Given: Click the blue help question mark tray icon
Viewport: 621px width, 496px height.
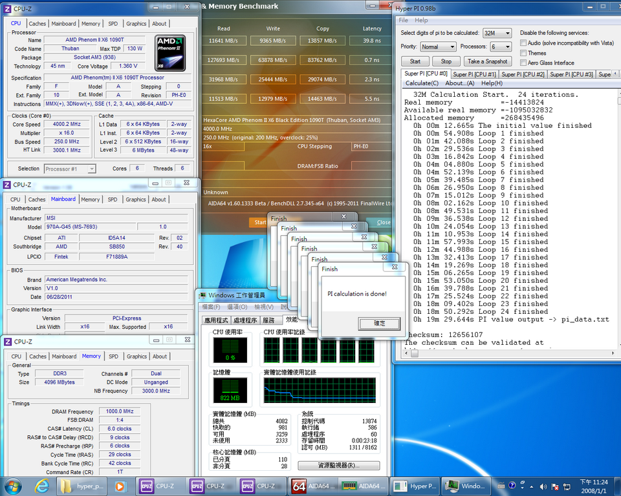Looking at the screenshot, I should pyautogui.click(x=512, y=485).
